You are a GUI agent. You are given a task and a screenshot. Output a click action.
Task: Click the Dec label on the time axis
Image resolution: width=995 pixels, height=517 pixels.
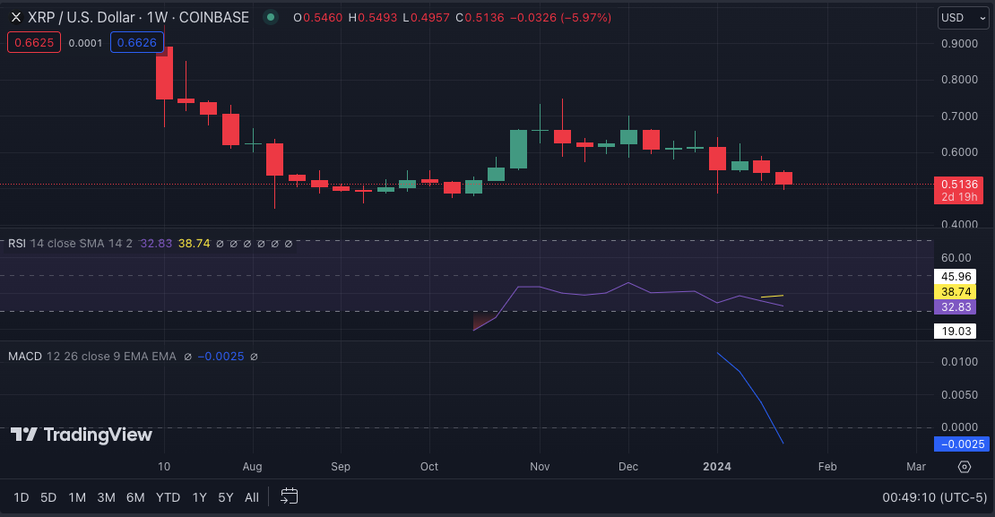628,467
